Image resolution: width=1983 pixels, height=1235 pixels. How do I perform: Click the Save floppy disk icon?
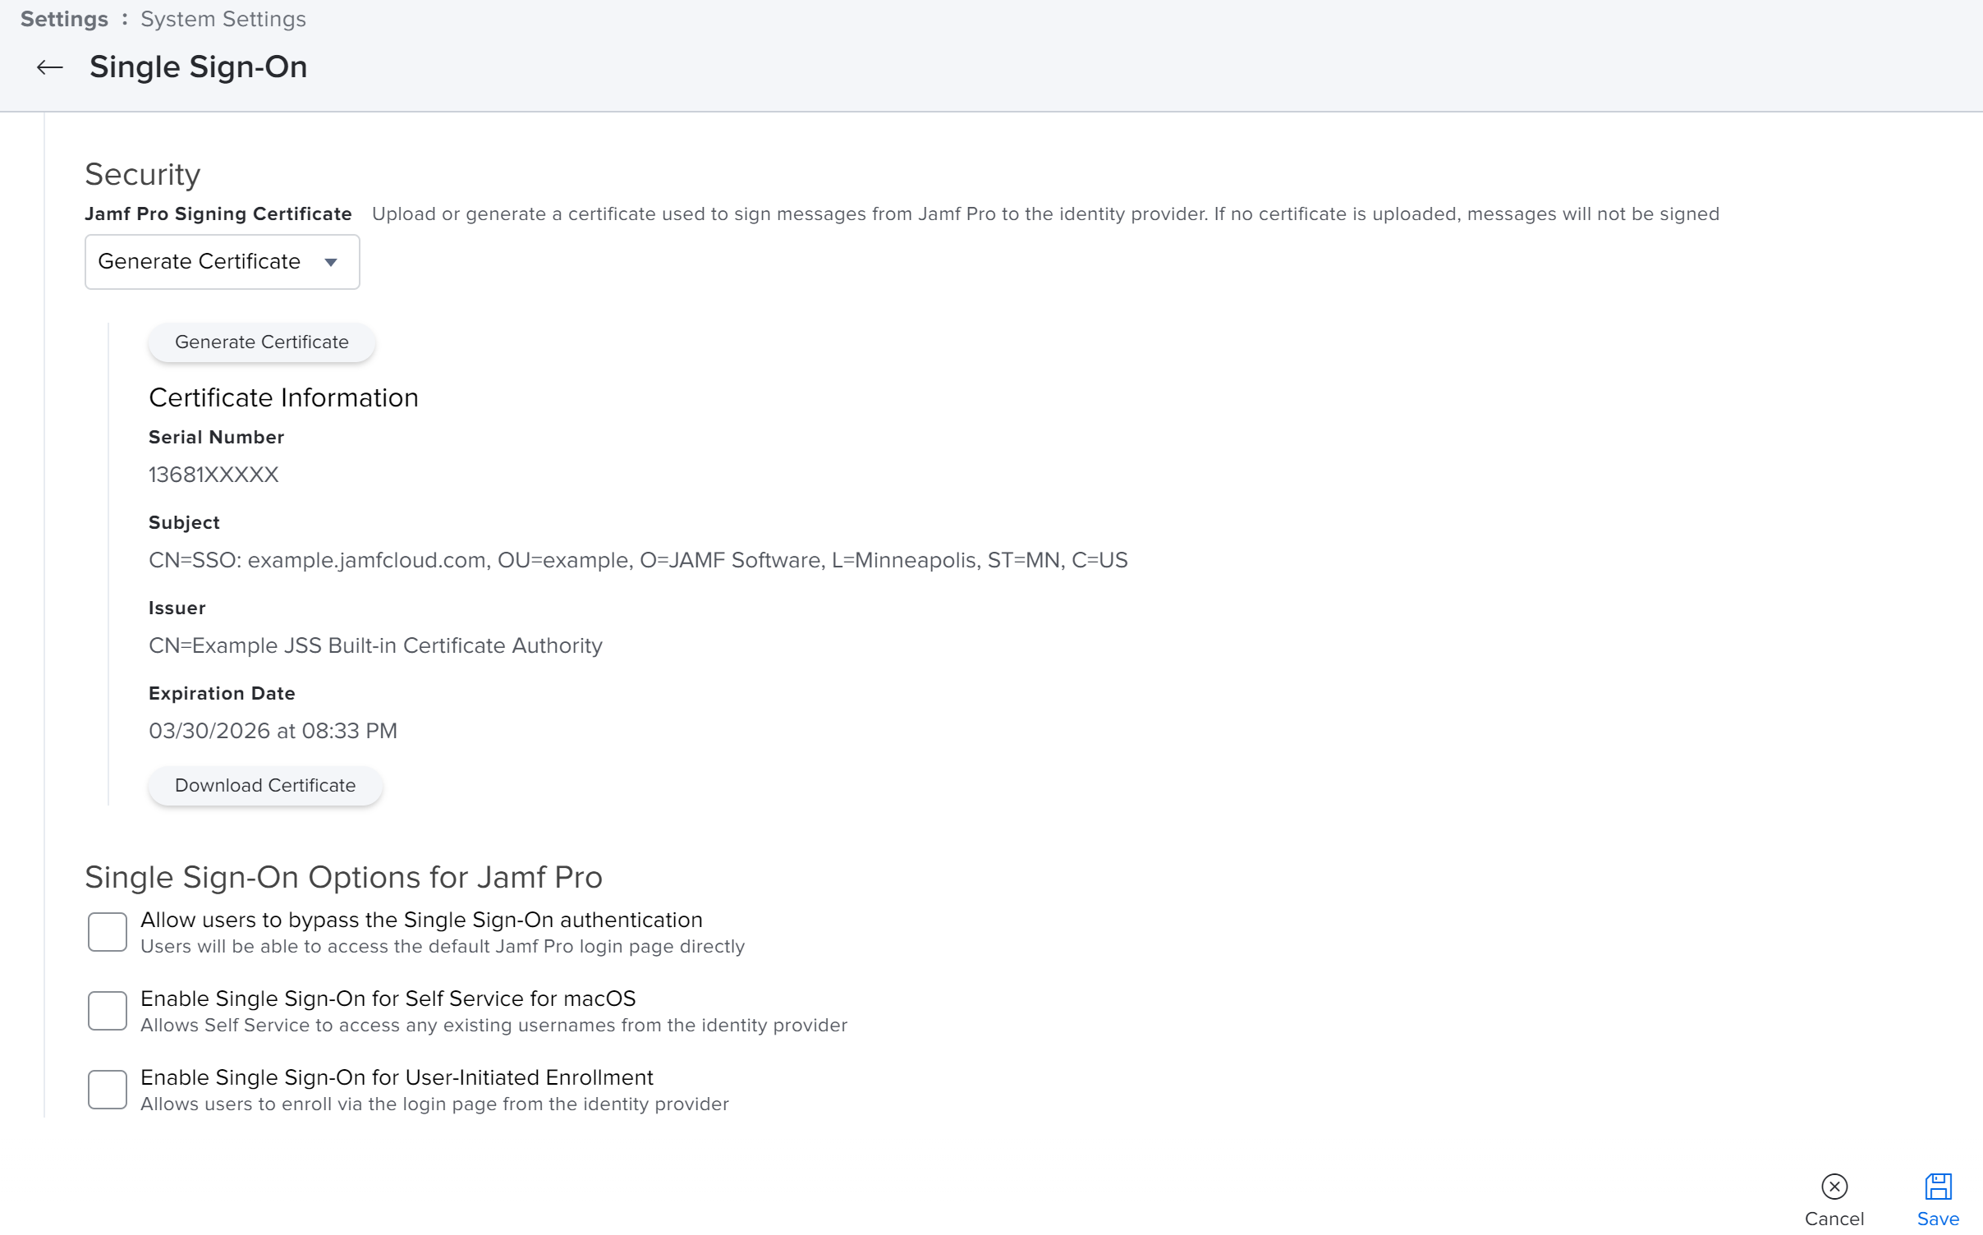point(1938,1186)
